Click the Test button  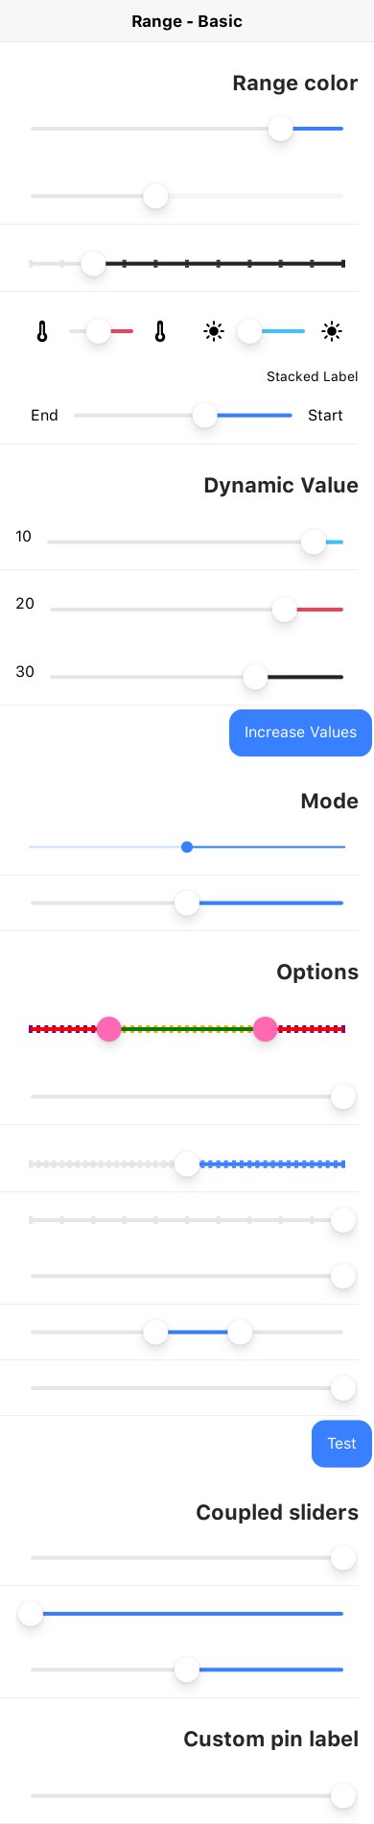(341, 1444)
